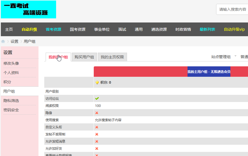
Task: Switch to the 购买用户组 tab
Action: 84,57
